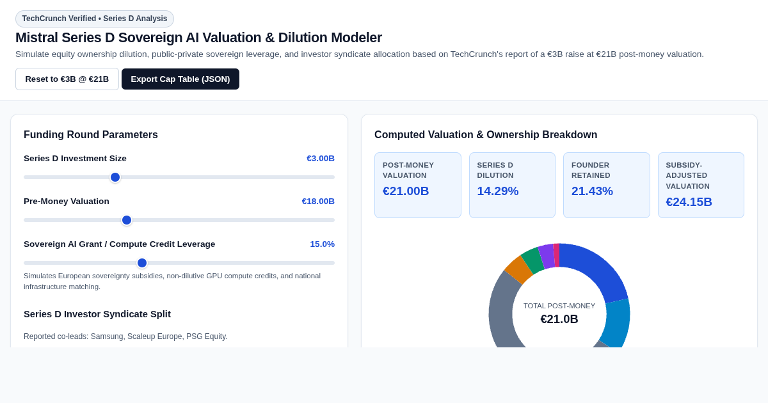Screen dimensions: 768x403
Task: Export the cap table as JSON
Action: (x=180, y=79)
